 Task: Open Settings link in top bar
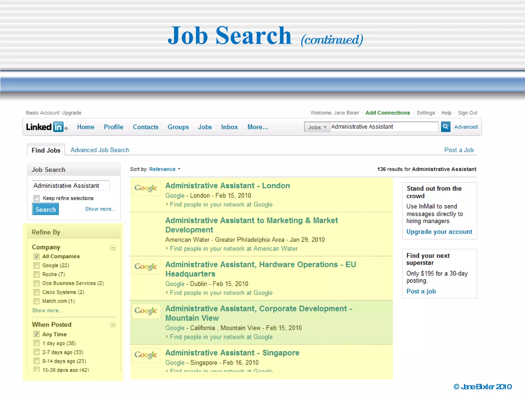pyautogui.click(x=426, y=113)
